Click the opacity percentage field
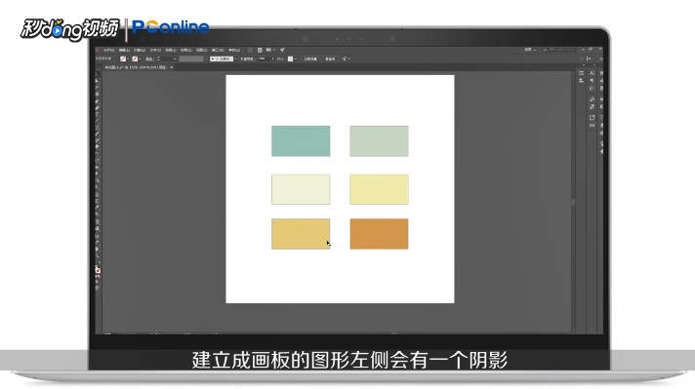Screen dimensions: 695x389 point(263,58)
